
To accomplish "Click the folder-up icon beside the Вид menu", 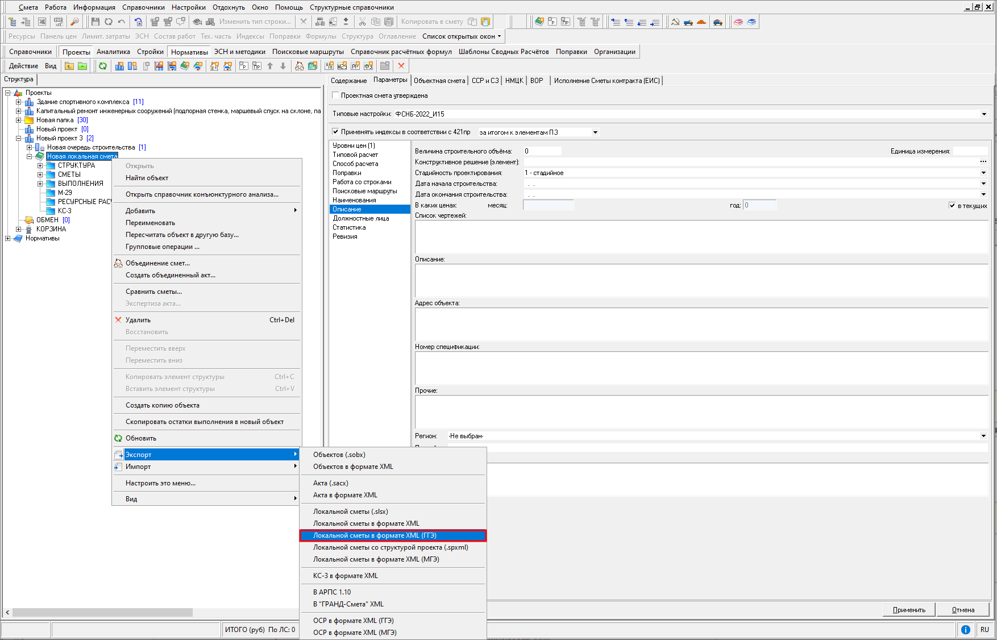I will click(69, 66).
